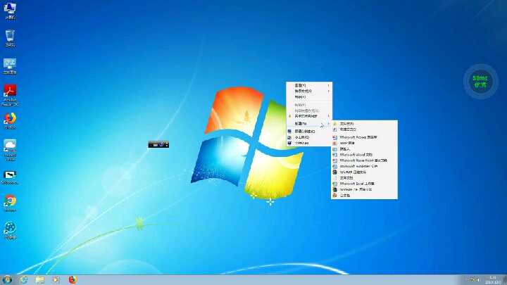Open Internet Explorer from the taskbar
507x285 pixels.
click(x=24, y=279)
